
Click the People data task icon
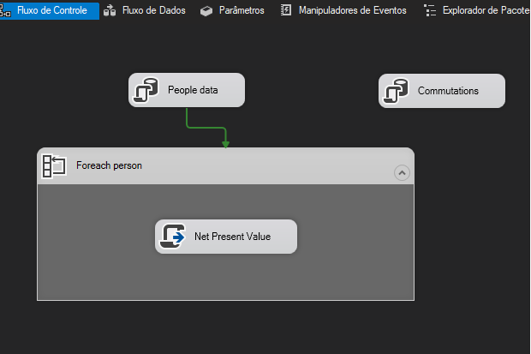click(146, 90)
